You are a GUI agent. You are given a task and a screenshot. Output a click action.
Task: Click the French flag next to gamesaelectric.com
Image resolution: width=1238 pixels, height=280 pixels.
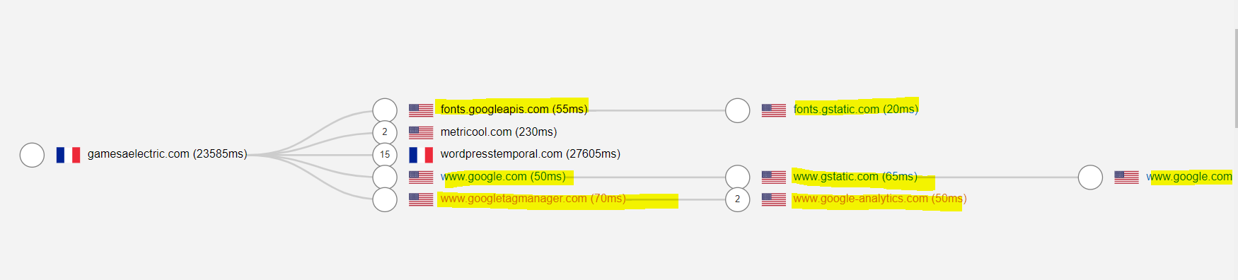pyautogui.click(x=68, y=155)
